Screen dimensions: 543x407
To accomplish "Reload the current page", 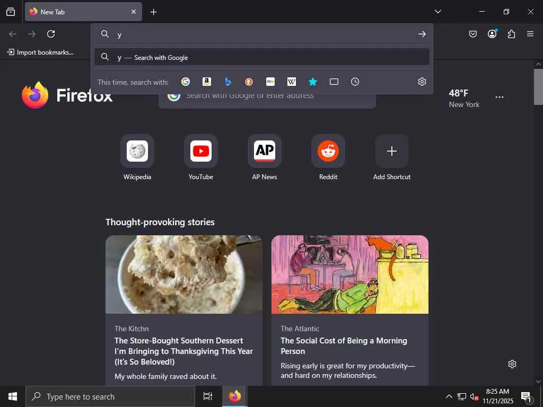I will coord(51,34).
